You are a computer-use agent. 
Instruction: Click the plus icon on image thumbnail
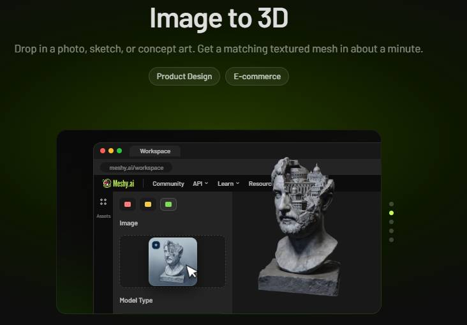point(156,245)
